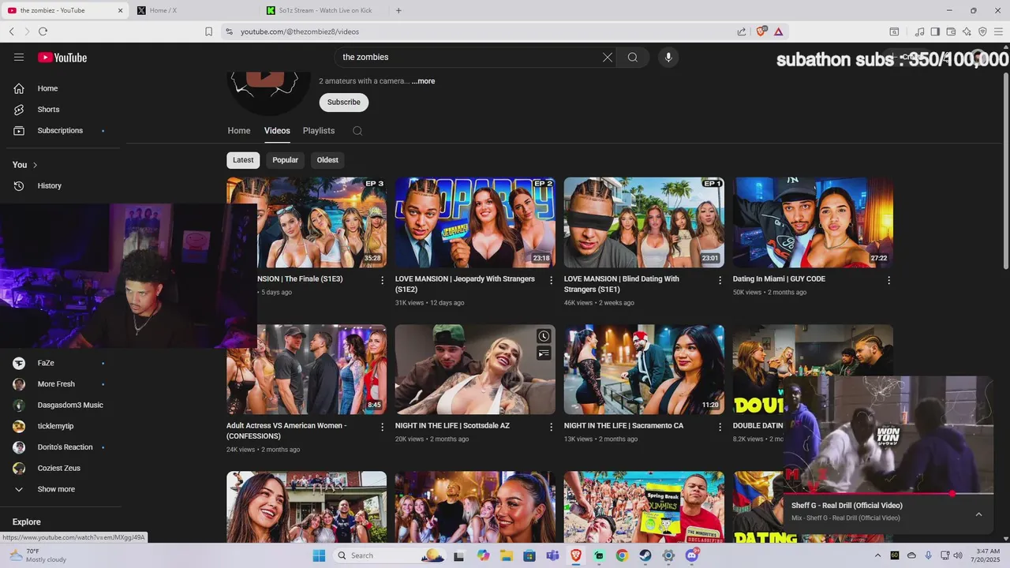Expand the Sheff G mini player chevron

[978, 514]
